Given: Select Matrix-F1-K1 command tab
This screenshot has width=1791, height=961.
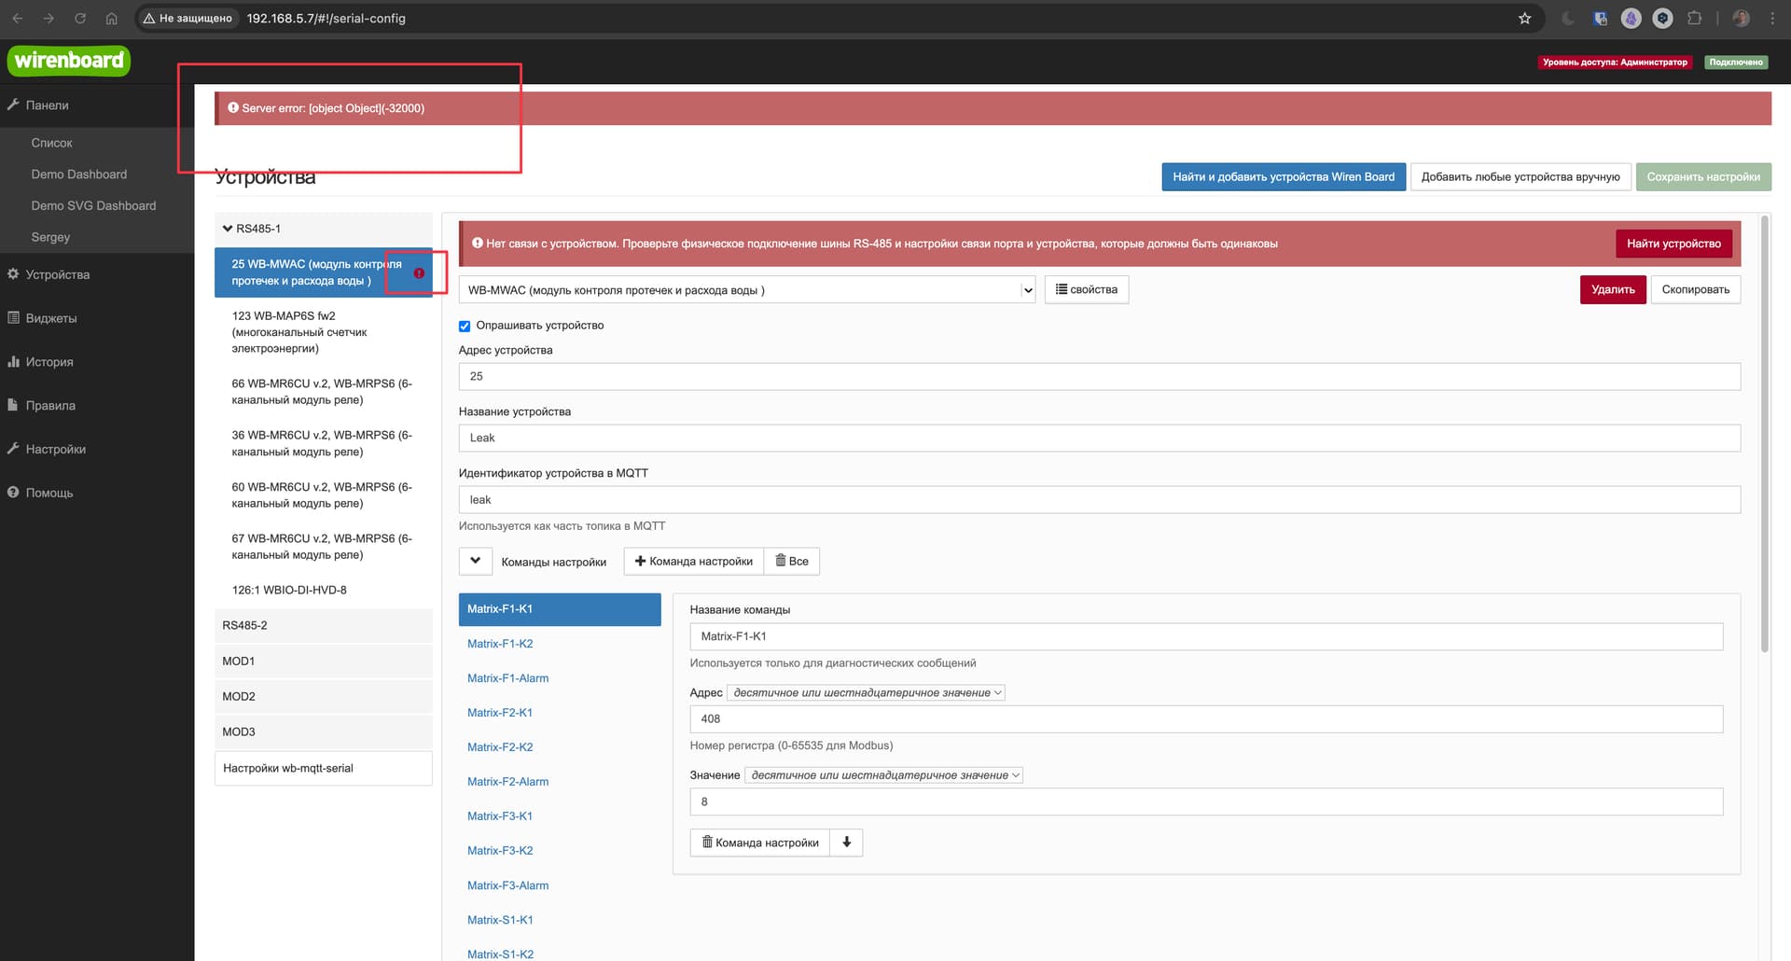Looking at the screenshot, I should pos(560,609).
